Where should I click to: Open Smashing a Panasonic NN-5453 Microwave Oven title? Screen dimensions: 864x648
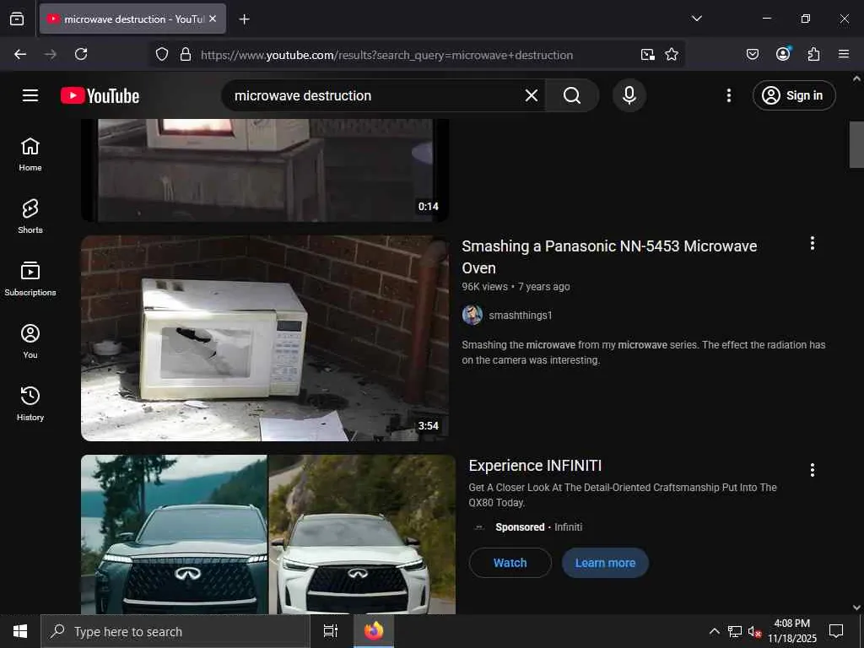609,256
